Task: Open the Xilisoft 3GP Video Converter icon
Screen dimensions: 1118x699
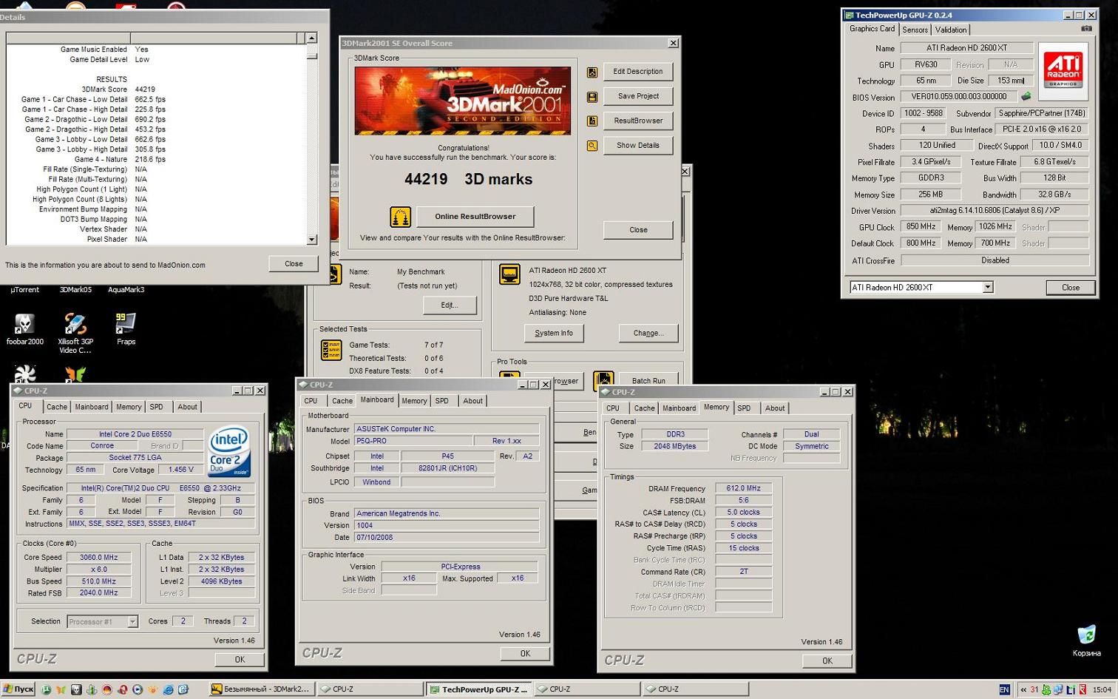Action: (x=75, y=333)
